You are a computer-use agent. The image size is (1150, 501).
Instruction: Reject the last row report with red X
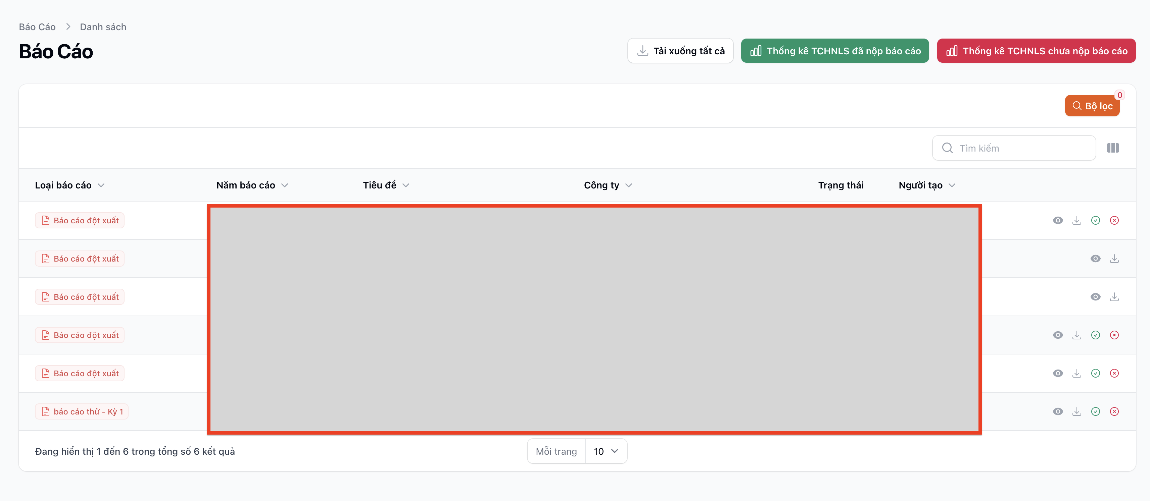click(1114, 411)
